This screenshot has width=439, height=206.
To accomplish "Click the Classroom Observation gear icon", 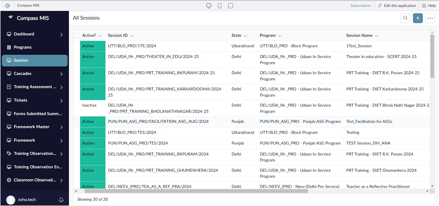I will click(x=9, y=180).
